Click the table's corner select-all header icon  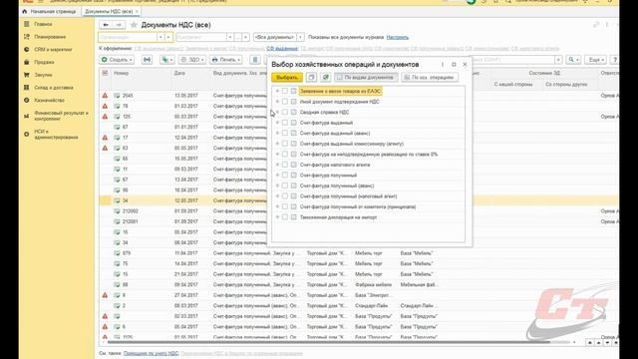(x=105, y=73)
